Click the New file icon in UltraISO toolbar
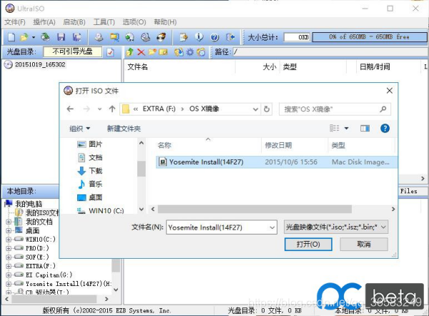Image resolution: width=429 pixels, height=316 pixels. [x=11, y=37]
